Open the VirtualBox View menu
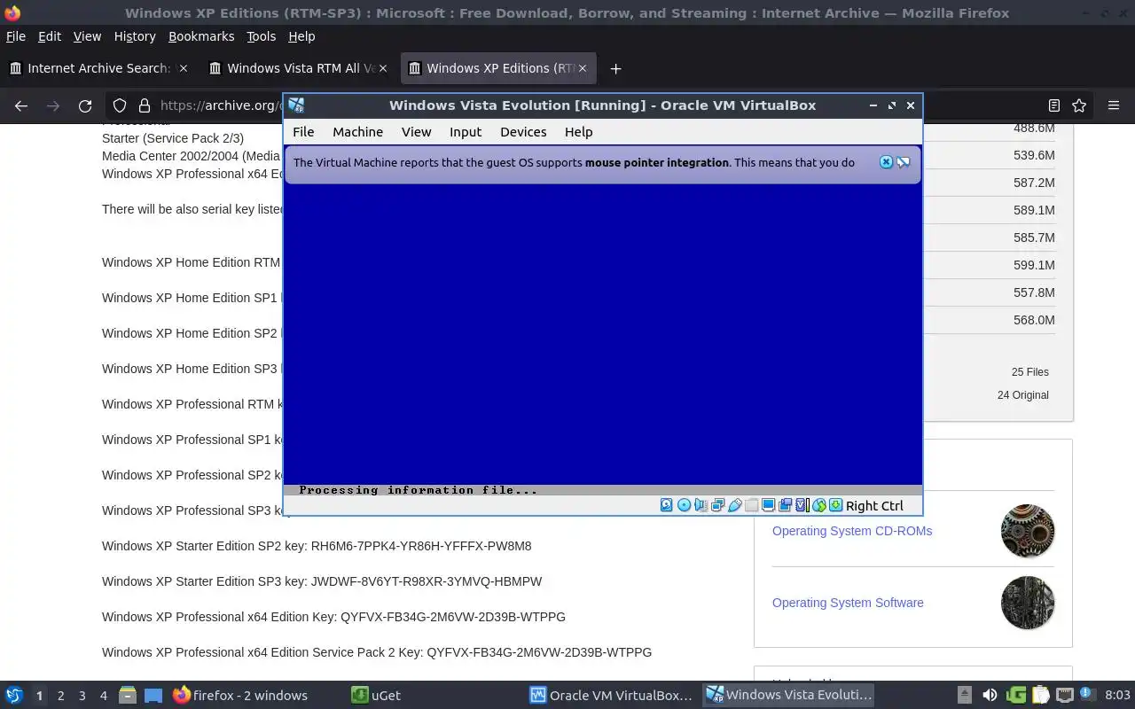The width and height of the screenshot is (1135, 709). pos(416,131)
